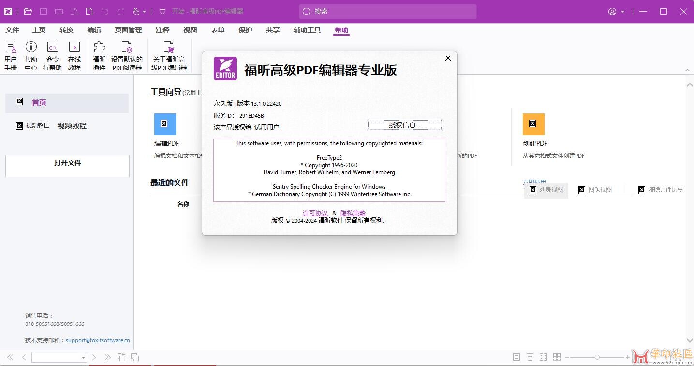Click the Foxit logo icon in title bar
The image size is (694, 366).
[8, 12]
